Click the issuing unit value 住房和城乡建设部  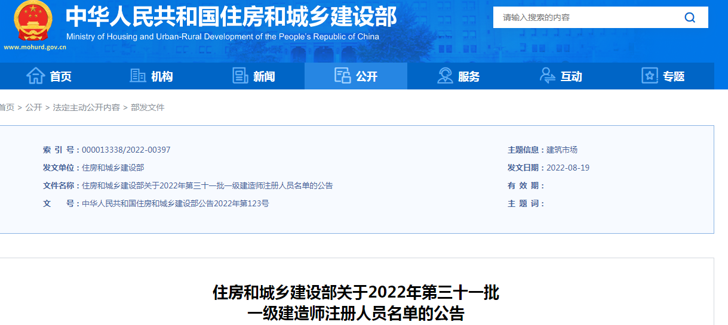(113, 168)
